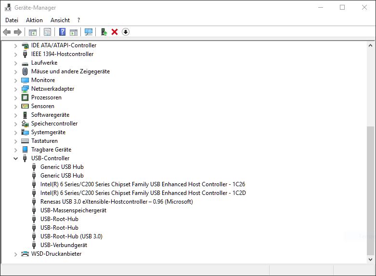Click the Back arrow in toolbar

click(x=7, y=32)
